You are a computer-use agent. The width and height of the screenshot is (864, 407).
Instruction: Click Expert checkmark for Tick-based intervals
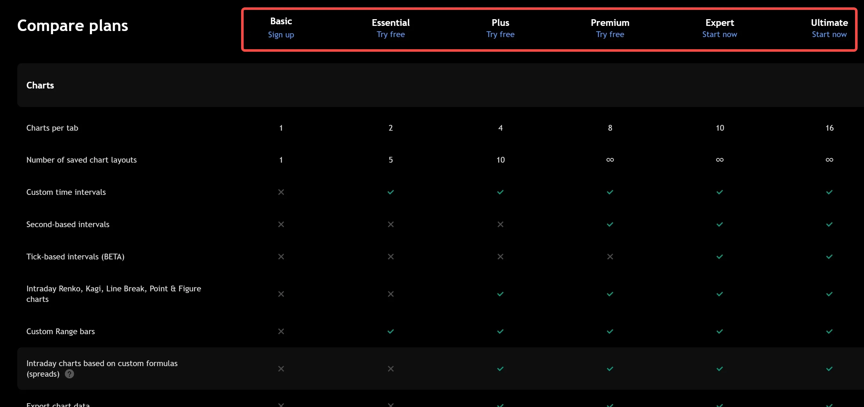click(x=719, y=257)
